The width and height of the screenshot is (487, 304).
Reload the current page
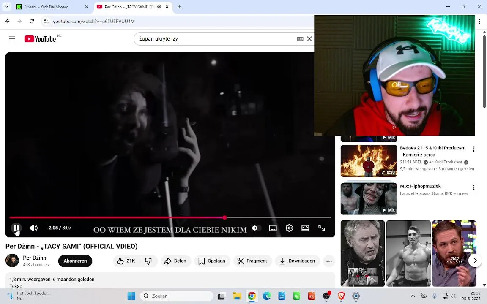(32, 22)
